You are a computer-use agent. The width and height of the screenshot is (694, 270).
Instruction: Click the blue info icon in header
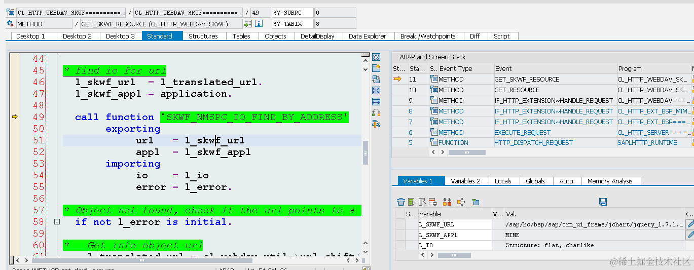pyautogui.click(x=259, y=24)
